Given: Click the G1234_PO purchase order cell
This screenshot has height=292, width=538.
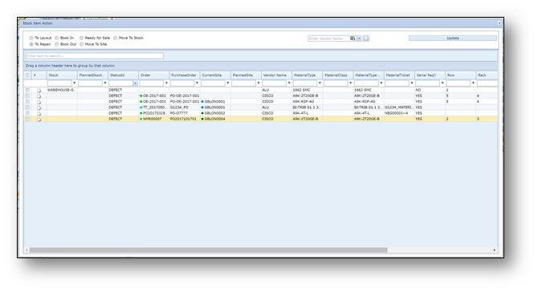Looking at the screenshot, I should point(185,107).
